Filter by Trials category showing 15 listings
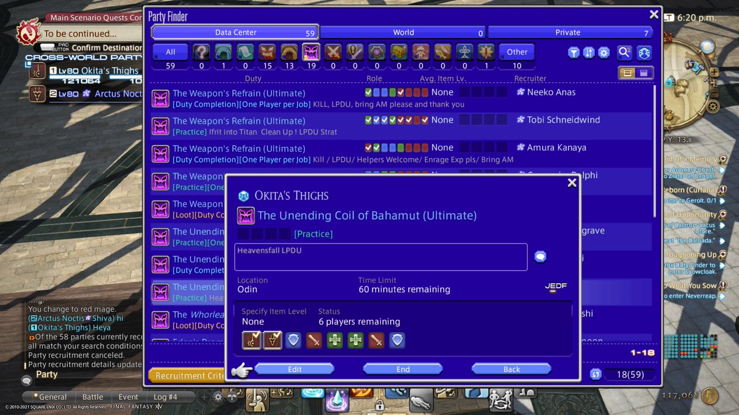Image resolution: width=739 pixels, height=415 pixels. [267, 52]
